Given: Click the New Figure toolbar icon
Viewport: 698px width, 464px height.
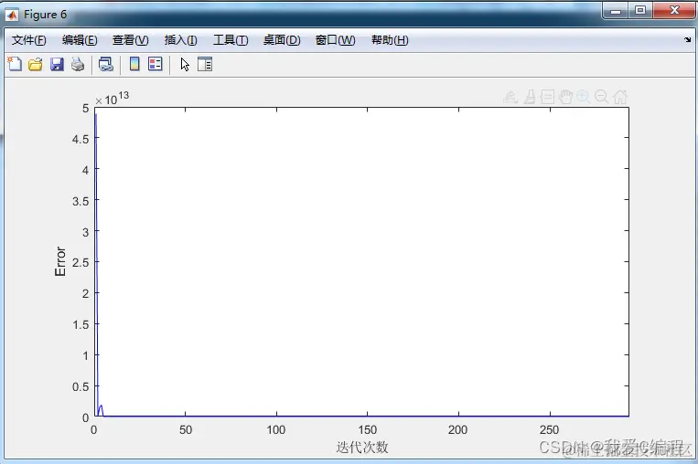Looking at the screenshot, I should pos(15,65).
